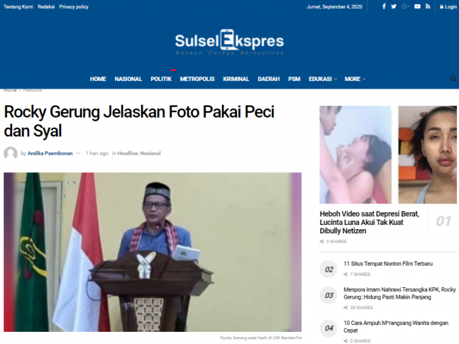The image size is (459, 344).
Task: Open the Tentang Kami link
Action: click(18, 7)
